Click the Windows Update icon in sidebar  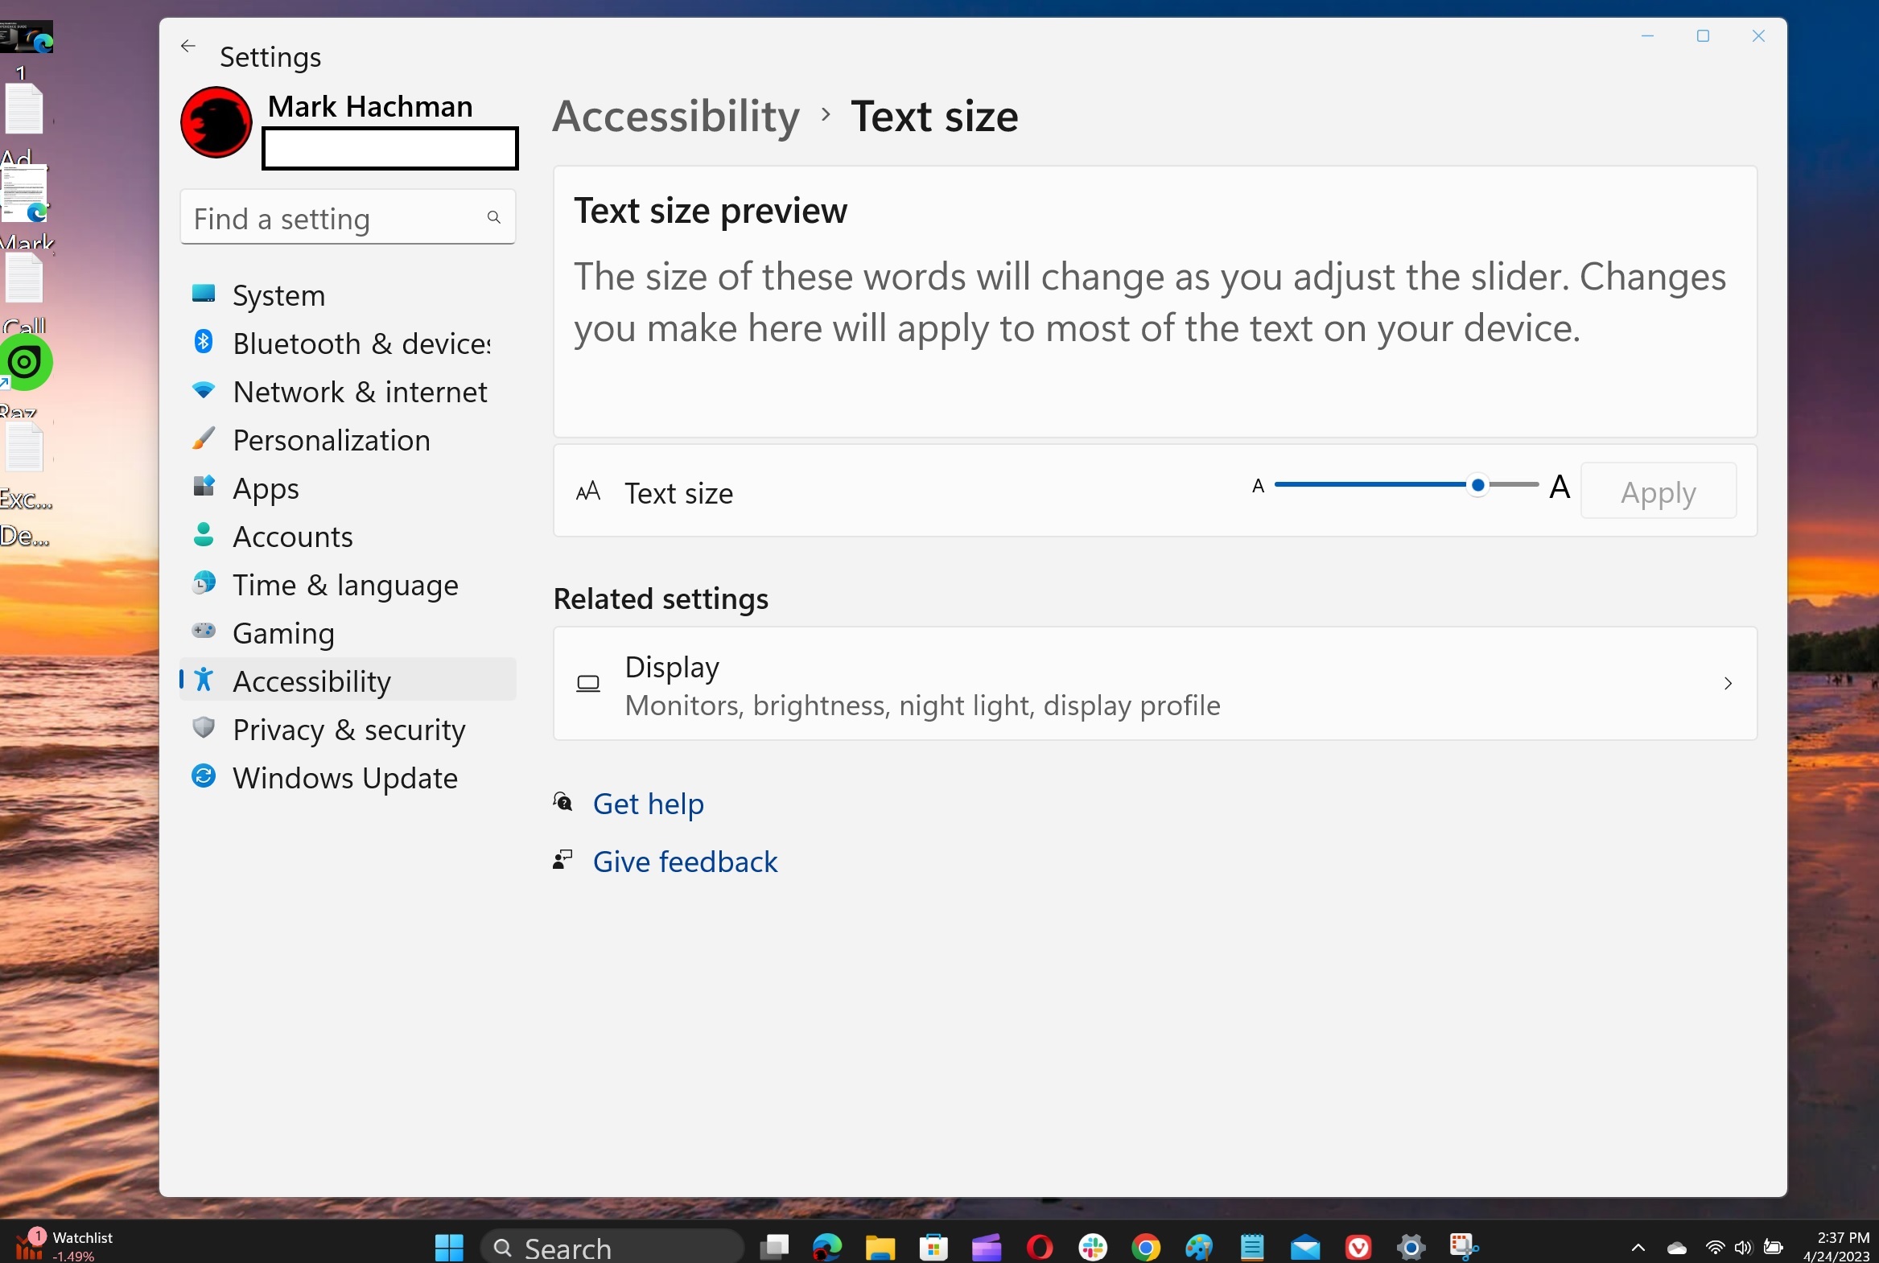[201, 776]
